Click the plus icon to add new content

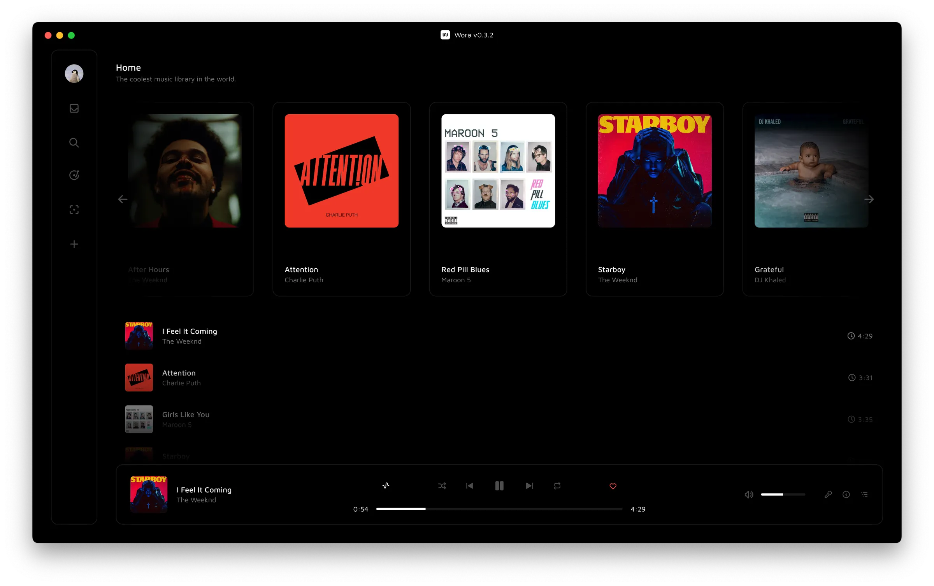tap(74, 244)
